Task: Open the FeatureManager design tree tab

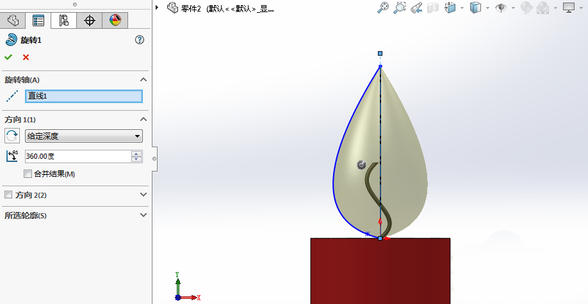Action: [x=13, y=20]
